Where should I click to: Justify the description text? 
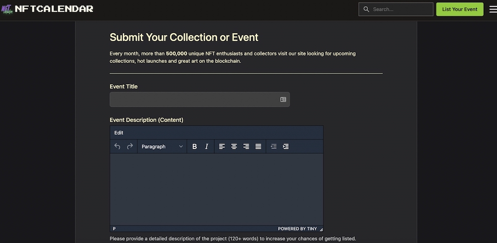tap(258, 146)
